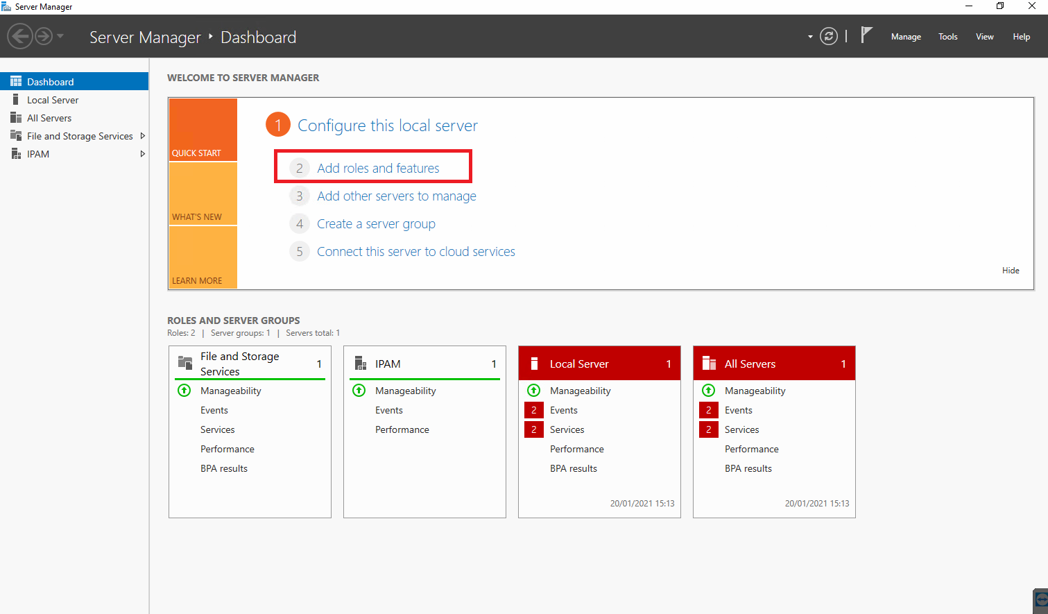
Task: Click the Dashboard sidebar icon
Action: coord(16,81)
